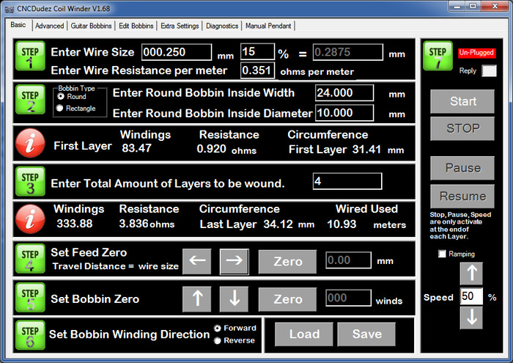Jog feed left with the left arrow
The image size is (513, 363).
pyautogui.click(x=197, y=261)
